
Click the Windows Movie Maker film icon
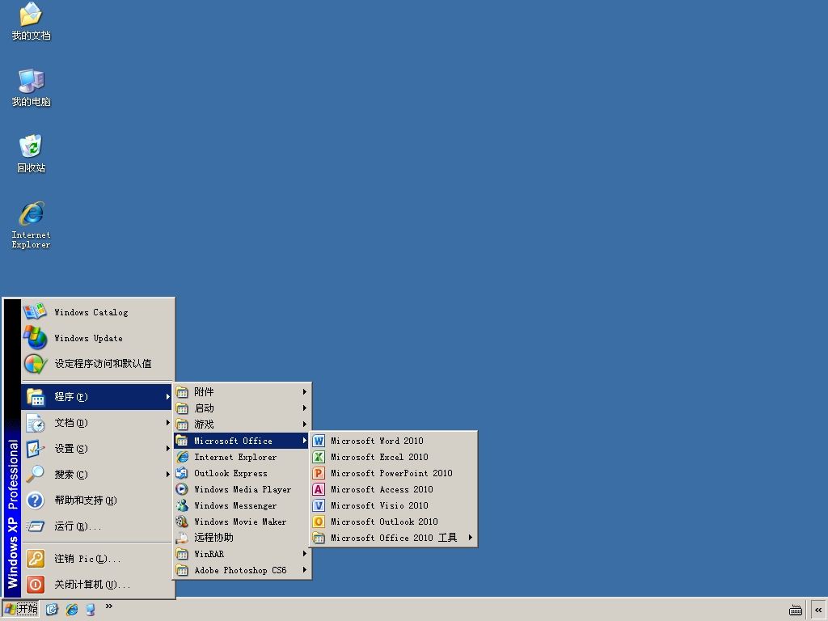pos(182,522)
